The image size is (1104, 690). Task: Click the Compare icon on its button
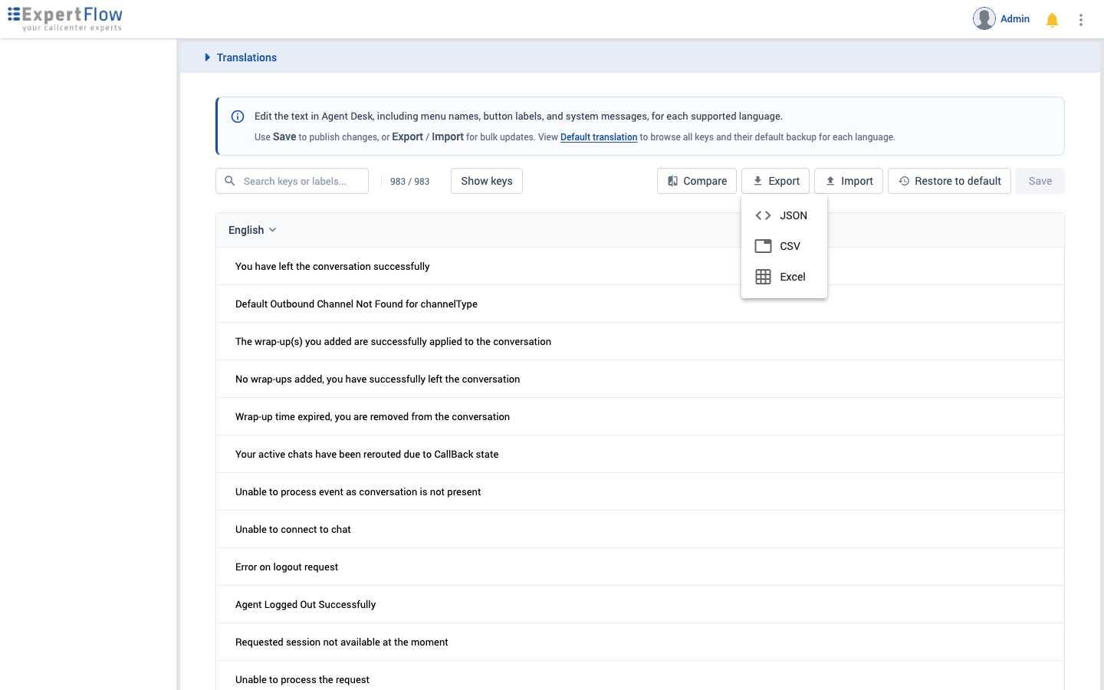tap(672, 181)
